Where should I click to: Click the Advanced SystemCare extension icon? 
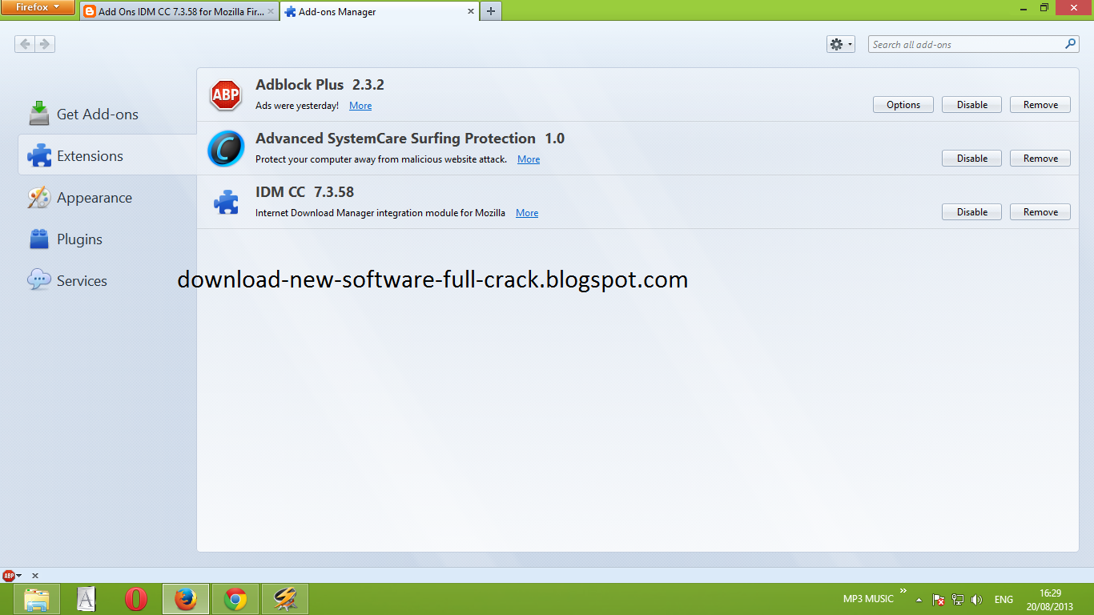226,149
